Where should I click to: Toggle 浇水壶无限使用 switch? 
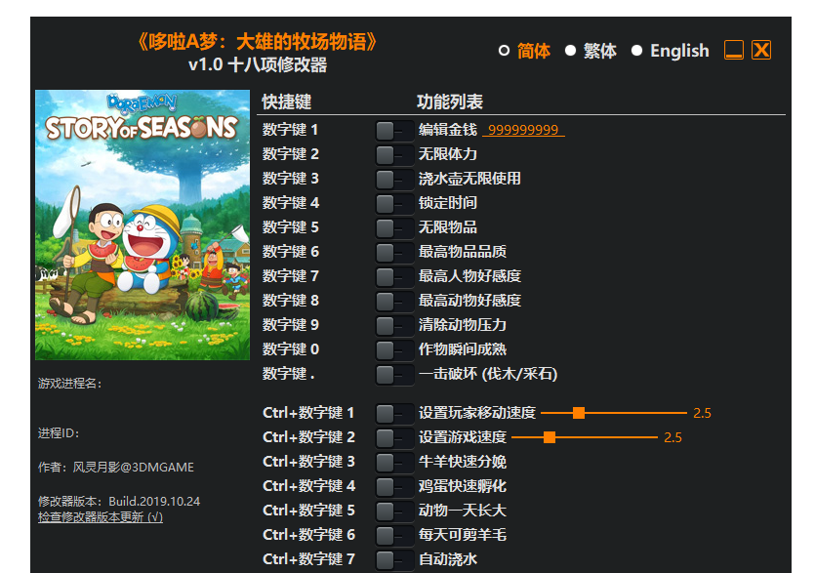click(394, 180)
